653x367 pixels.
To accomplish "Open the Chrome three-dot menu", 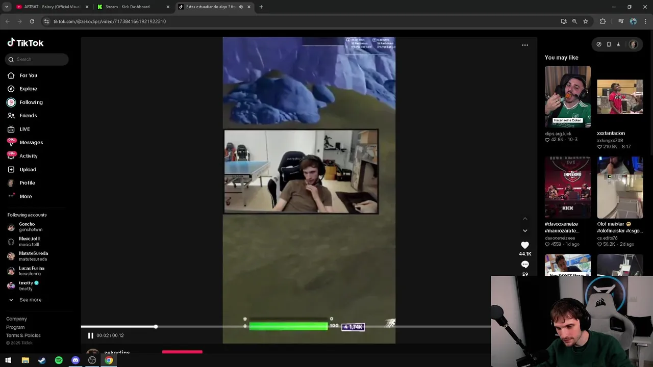I will pos(645,21).
